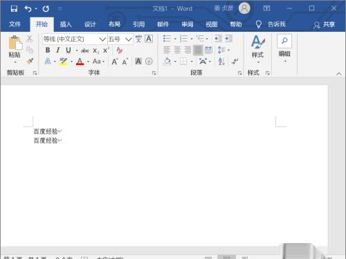Click the Redo/Repeat icon
Viewport: 346px width, 259px height.
46,9
